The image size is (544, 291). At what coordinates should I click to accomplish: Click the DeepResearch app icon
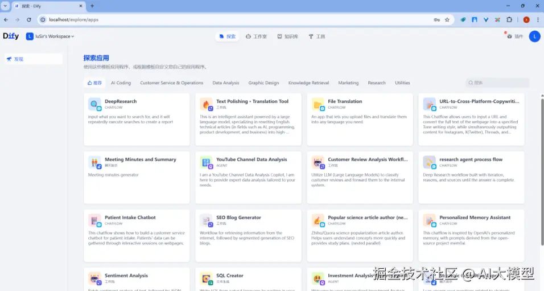tap(94, 104)
